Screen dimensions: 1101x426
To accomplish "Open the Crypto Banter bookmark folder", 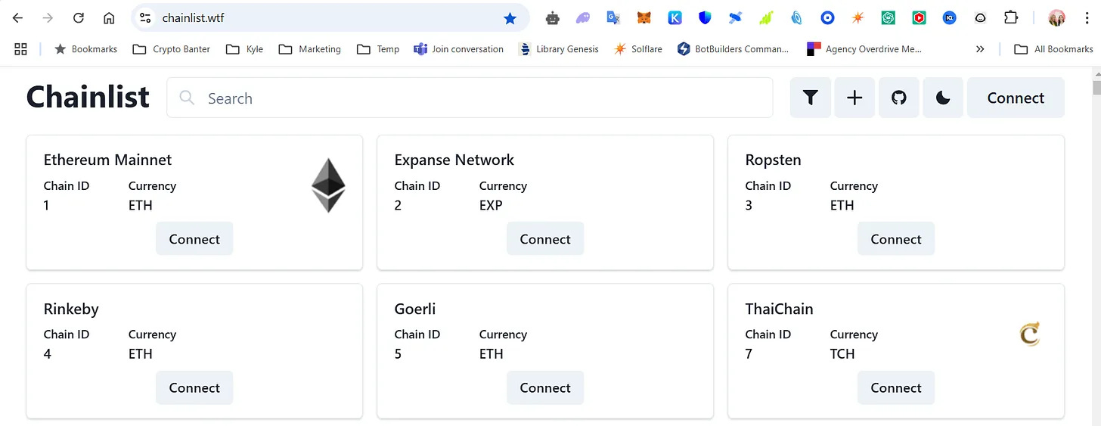I will 172,49.
